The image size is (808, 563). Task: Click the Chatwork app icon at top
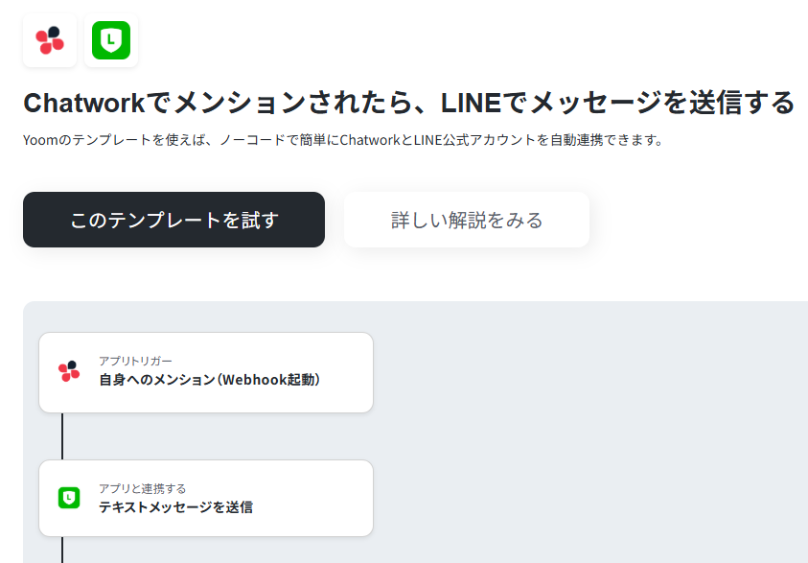[50, 40]
